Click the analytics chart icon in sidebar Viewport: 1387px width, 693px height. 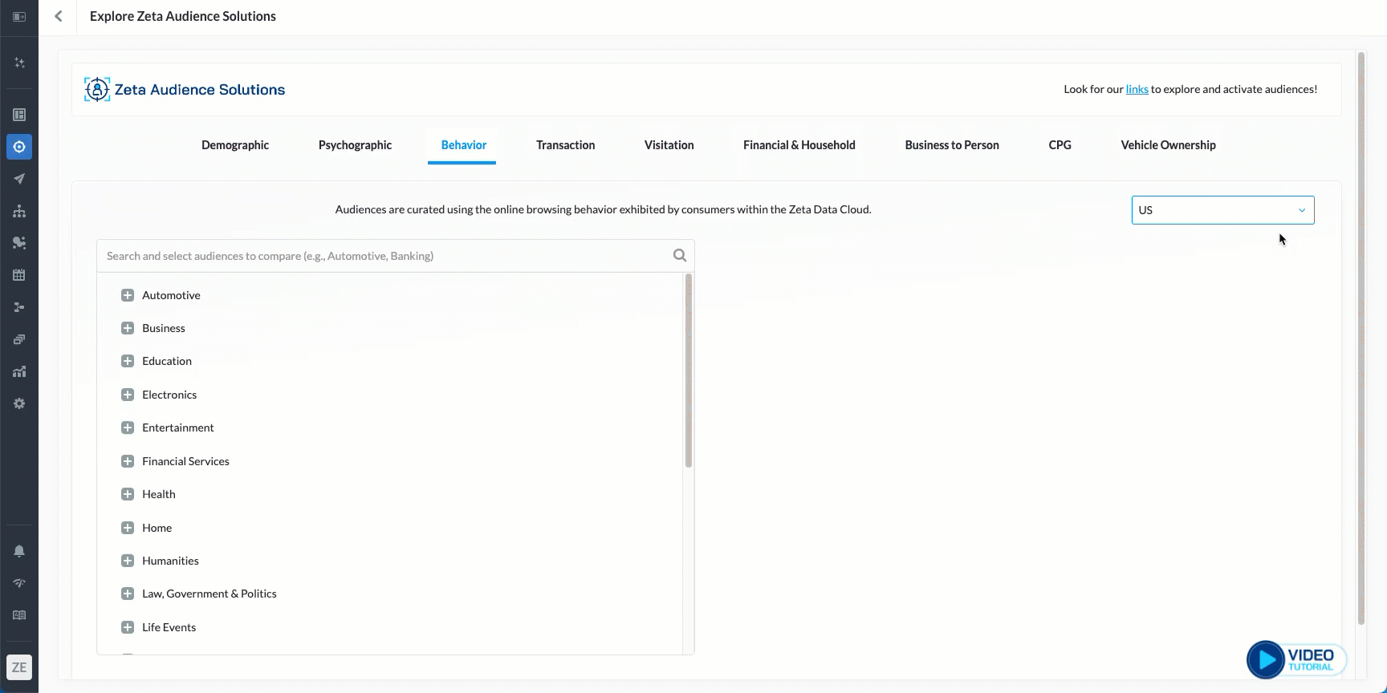(19, 371)
